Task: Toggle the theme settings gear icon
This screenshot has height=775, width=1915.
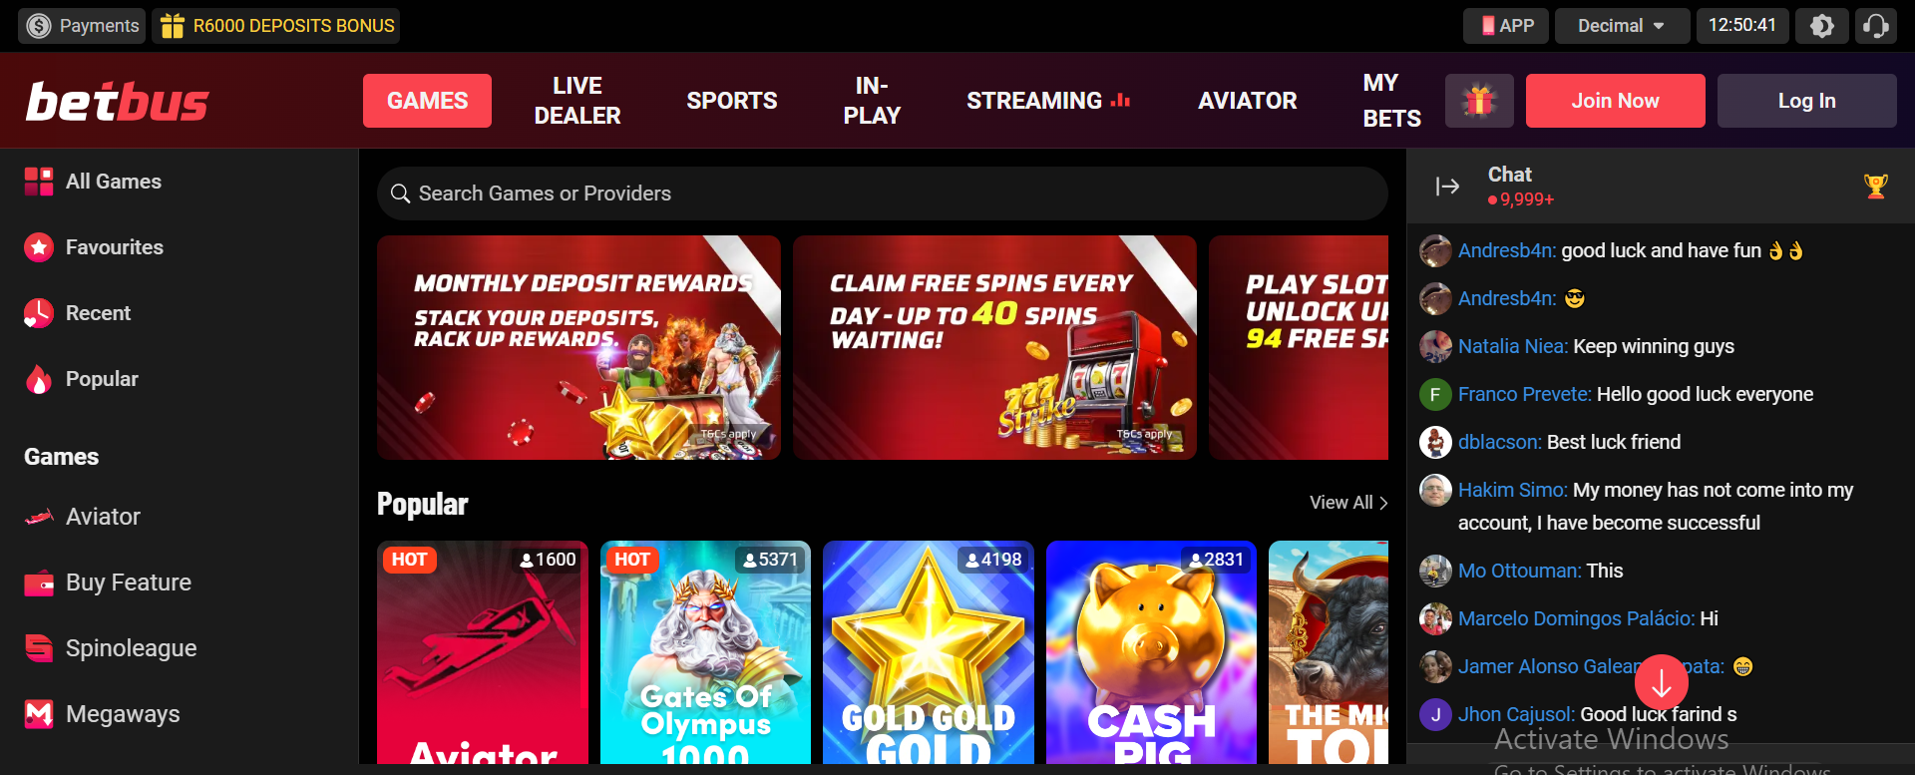Action: point(1821,26)
